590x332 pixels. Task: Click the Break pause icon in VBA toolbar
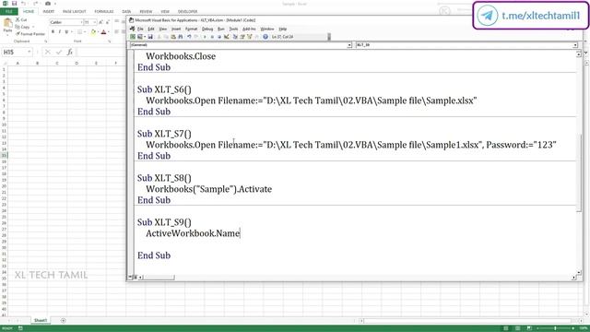(x=212, y=37)
